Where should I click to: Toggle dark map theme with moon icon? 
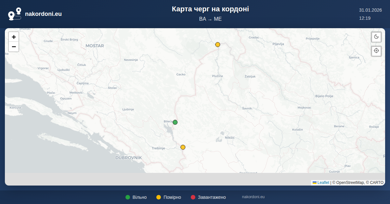376,37
